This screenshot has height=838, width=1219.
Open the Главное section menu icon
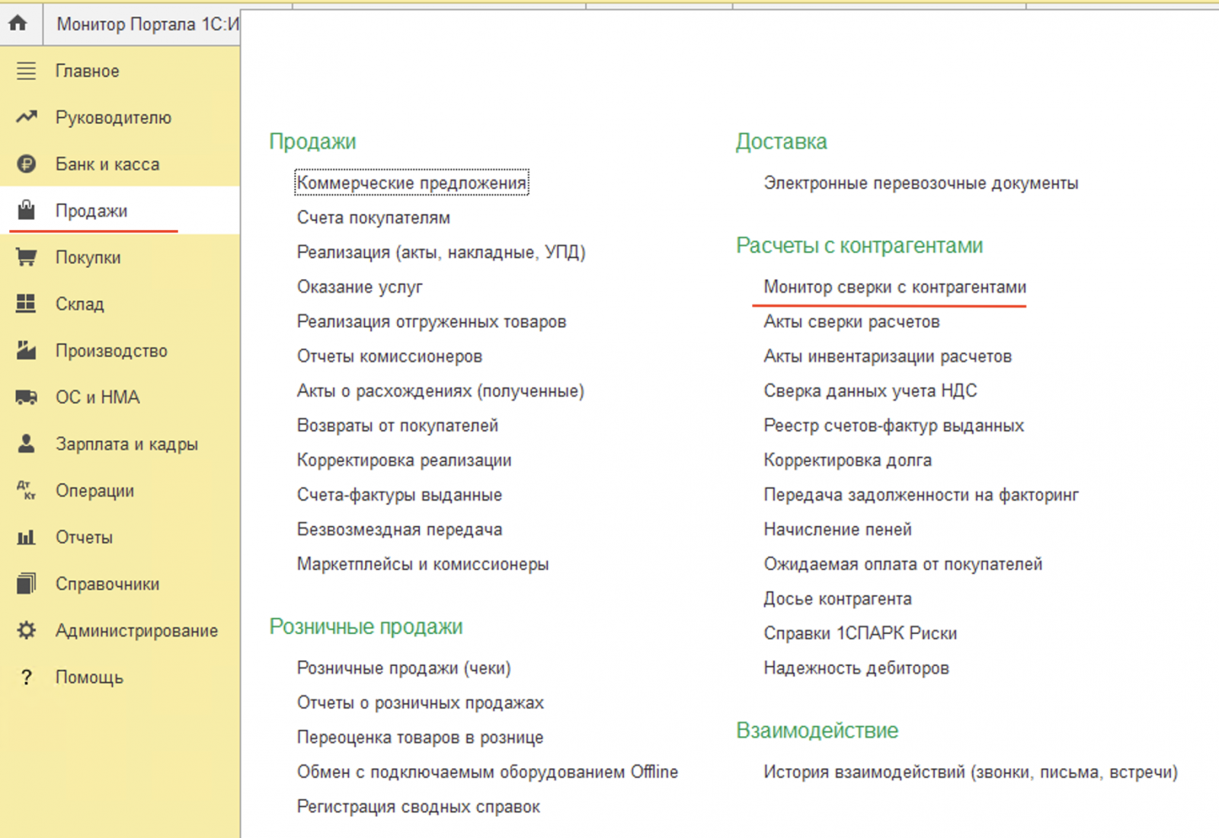coord(27,71)
